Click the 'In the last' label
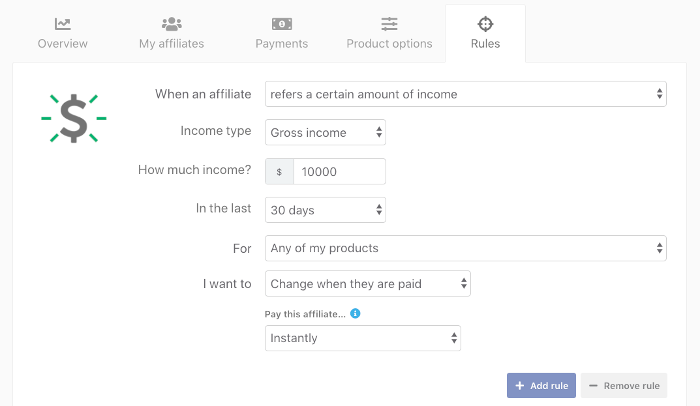 pyautogui.click(x=223, y=209)
